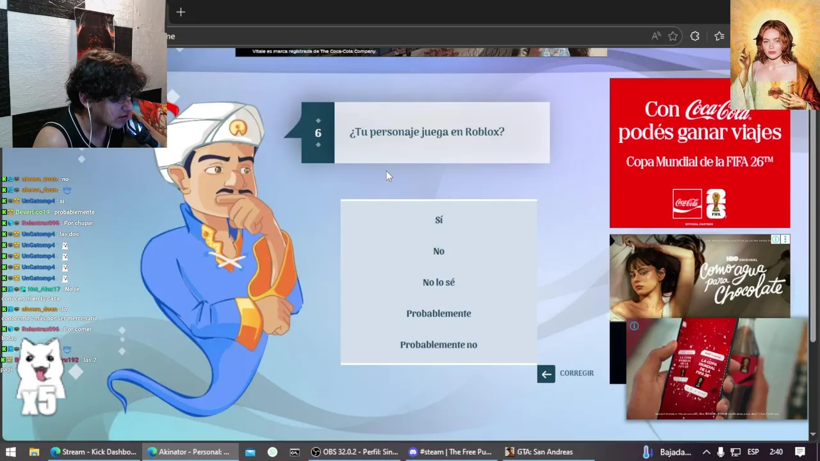This screenshot has height=461, width=820.
Task: Open a new browser tab with plus icon
Action: [181, 12]
